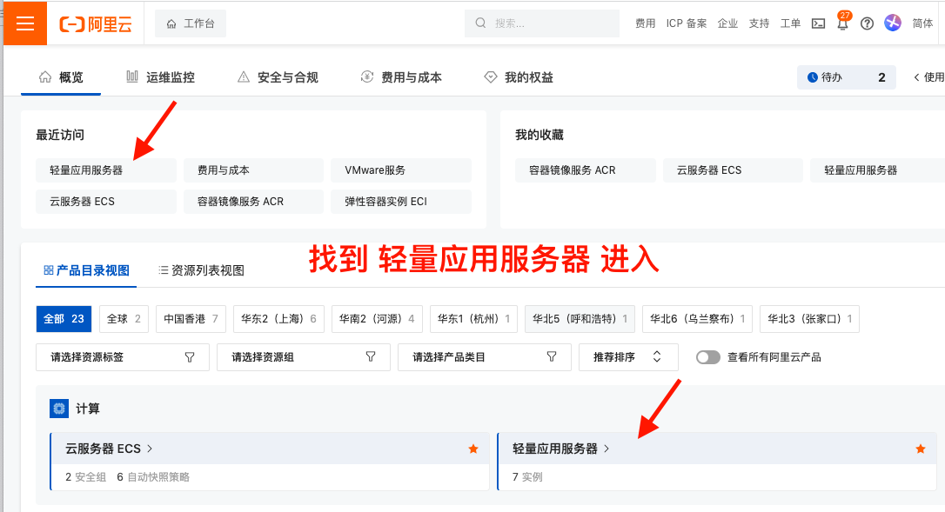Click the star on 轻量应用服务器 card
Viewport: 945px width, 512px height.
point(921,449)
